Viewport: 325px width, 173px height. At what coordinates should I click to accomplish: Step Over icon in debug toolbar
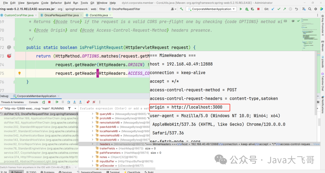(69, 102)
